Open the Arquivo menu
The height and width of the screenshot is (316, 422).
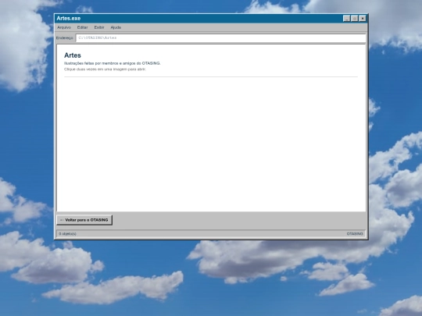pyautogui.click(x=64, y=27)
